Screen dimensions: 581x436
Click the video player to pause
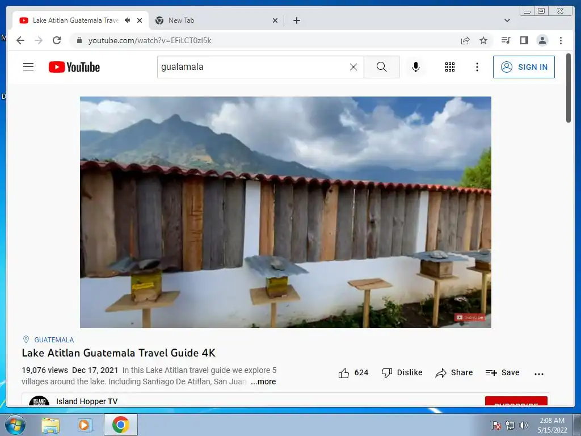285,212
